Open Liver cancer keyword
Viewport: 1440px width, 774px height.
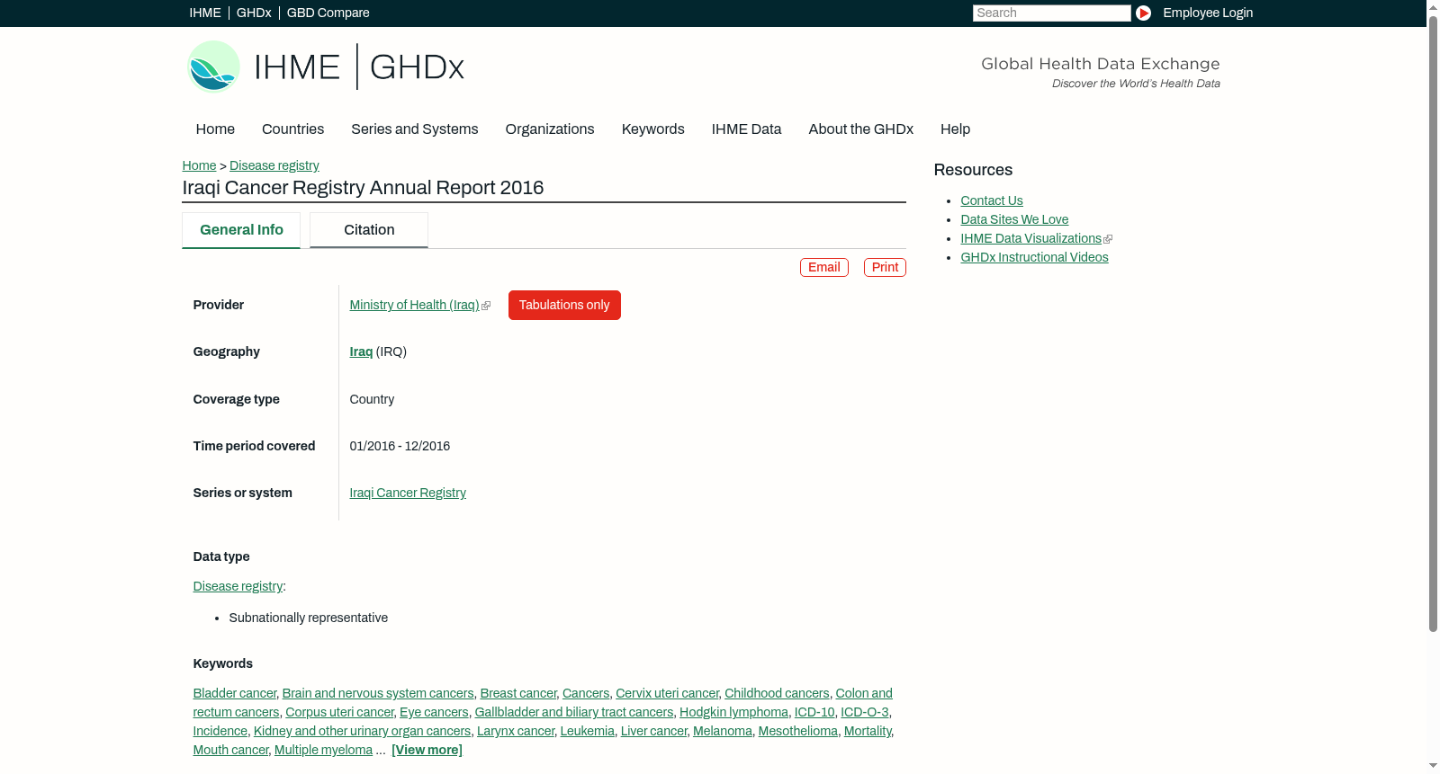[654, 731]
